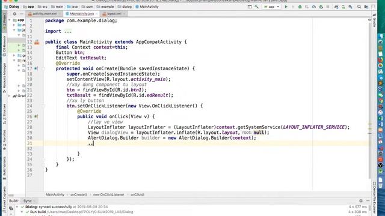Click the Project panel horizontal scrollbar
Screen dimensions: 385x216
(x=11, y=196)
